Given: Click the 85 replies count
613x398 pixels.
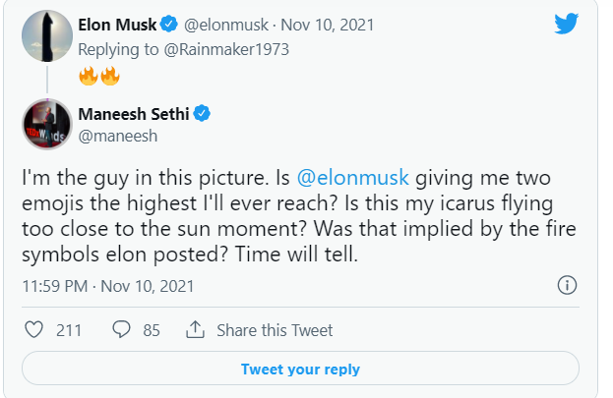Looking at the screenshot, I should pyautogui.click(x=151, y=330).
